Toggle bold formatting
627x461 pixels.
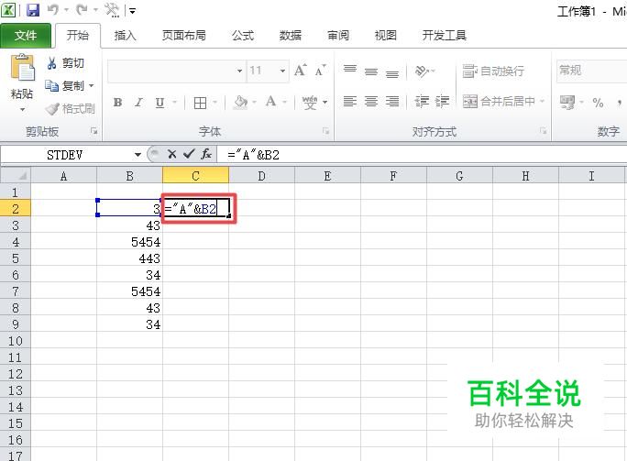click(x=117, y=103)
